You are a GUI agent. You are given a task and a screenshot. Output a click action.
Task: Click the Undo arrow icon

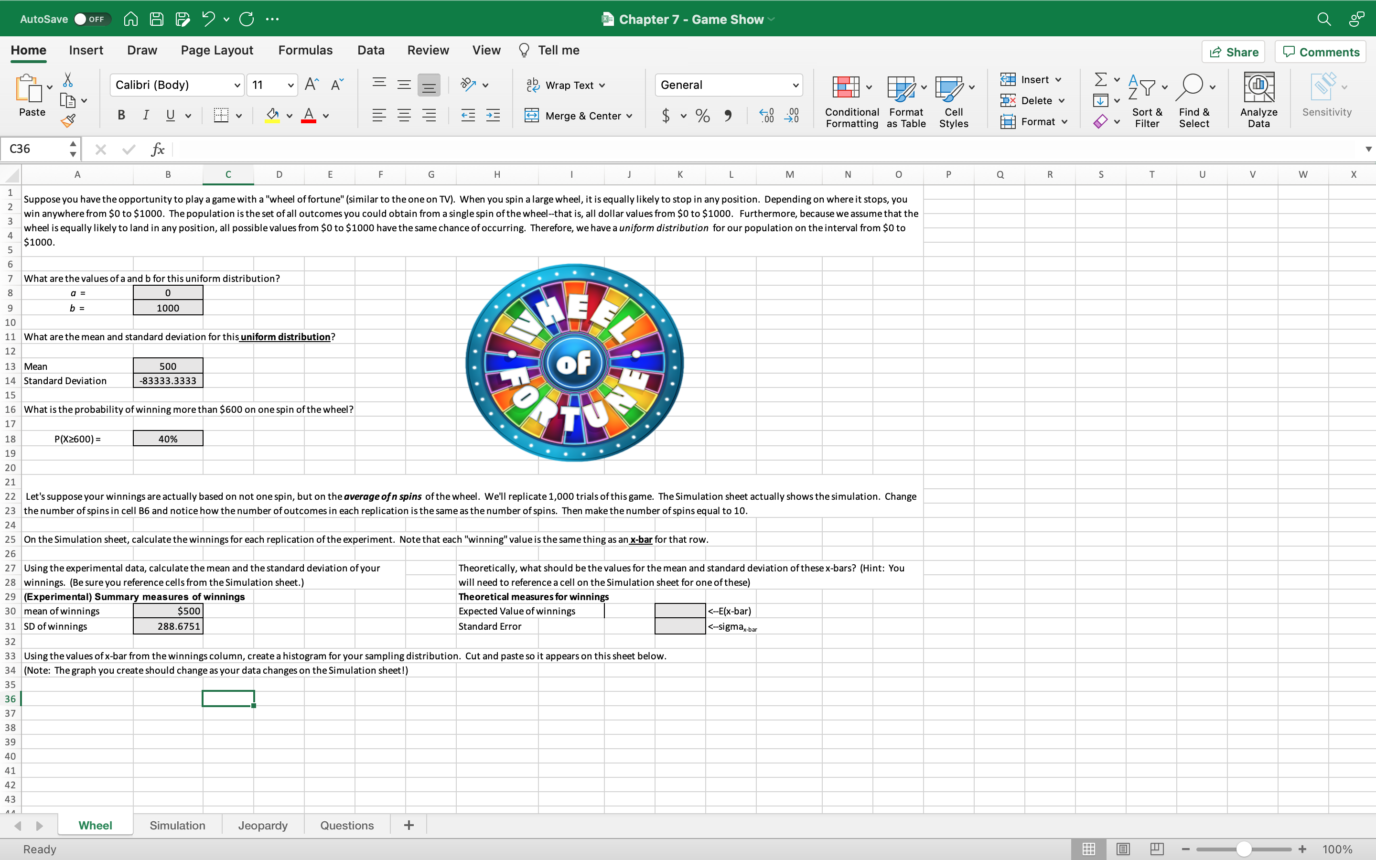[208, 19]
